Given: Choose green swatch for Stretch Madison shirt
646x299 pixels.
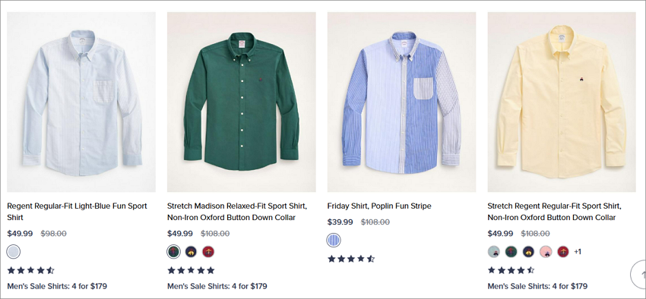Looking at the screenshot, I should tap(173, 251).
